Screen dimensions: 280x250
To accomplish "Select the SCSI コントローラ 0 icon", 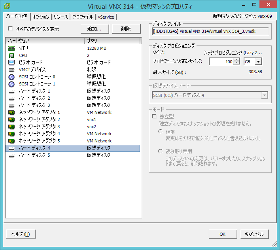I will tap(11, 77).
